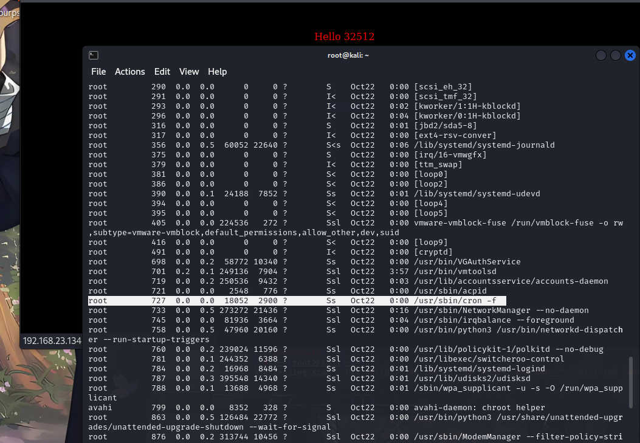
Task: Click the /lib/systemd/systemd-journald process line
Action: pos(484,145)
